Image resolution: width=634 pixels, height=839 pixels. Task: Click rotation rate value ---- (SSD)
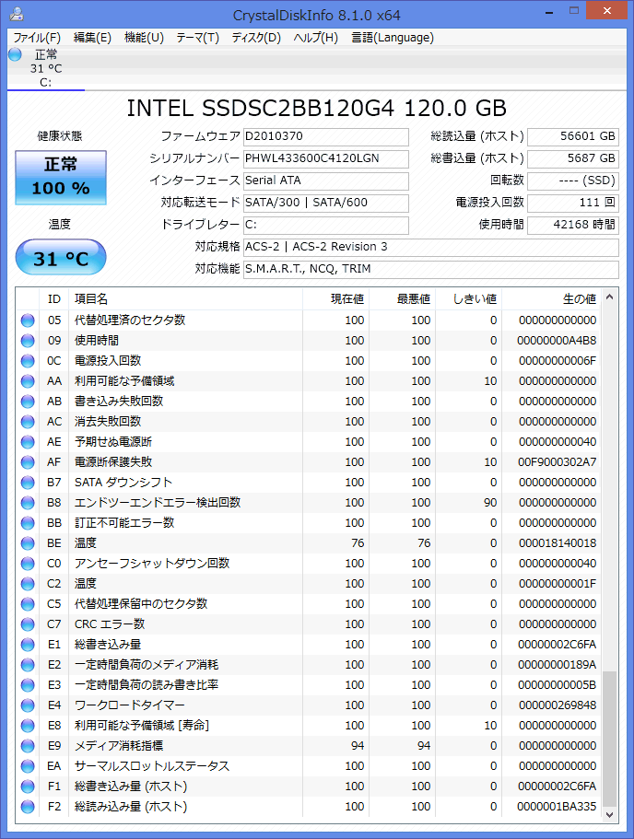(x=573, y=181)
